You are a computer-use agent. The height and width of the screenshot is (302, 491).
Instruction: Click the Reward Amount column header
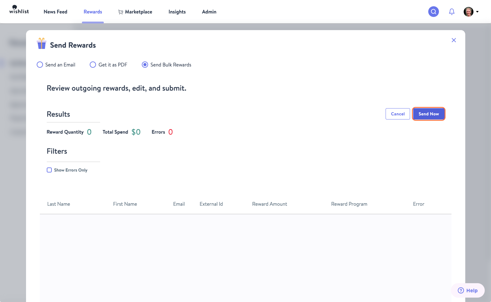(x=270, y=204)
